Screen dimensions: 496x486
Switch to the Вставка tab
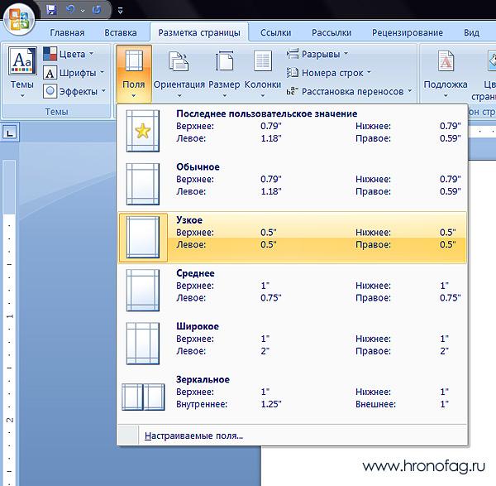(x=121, y=32)
